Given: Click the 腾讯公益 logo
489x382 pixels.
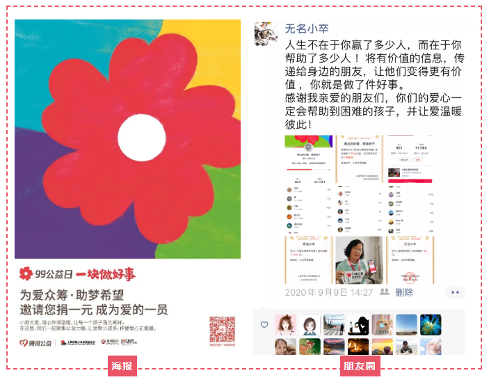Looking at the screenshot, I should point(35,343).
